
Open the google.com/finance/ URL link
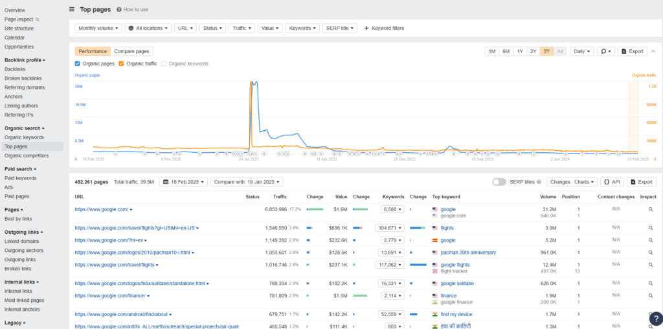click(110, 295)
